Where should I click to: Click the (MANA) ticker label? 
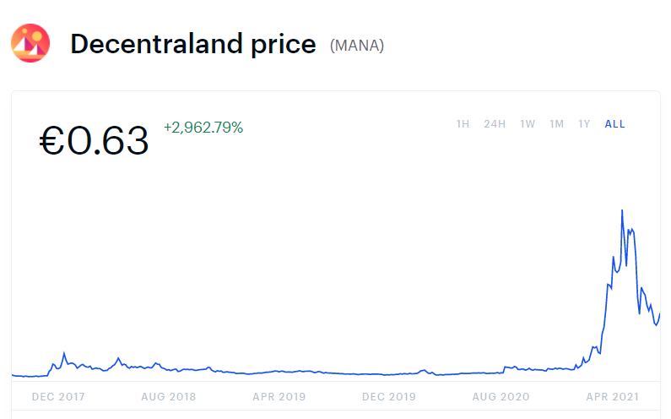pos(356,46)
